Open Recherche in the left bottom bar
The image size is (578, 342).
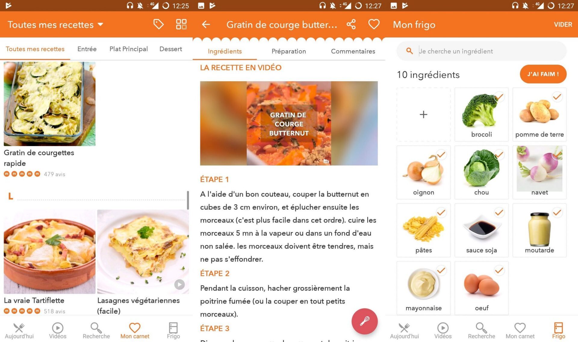[96, 331]
